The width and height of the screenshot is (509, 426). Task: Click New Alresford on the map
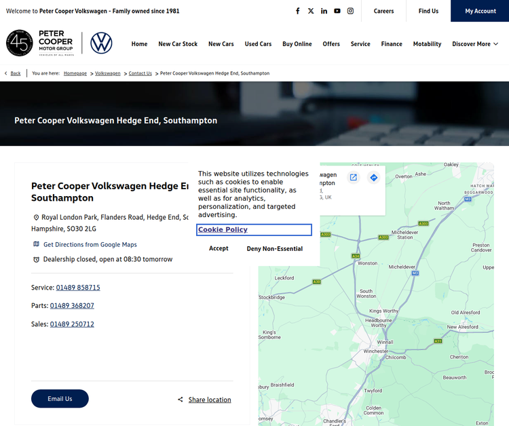point(462,327)
